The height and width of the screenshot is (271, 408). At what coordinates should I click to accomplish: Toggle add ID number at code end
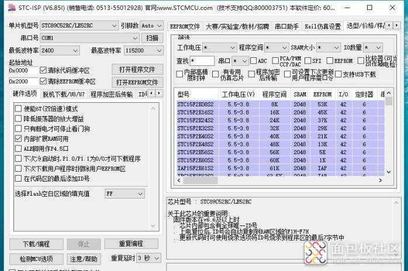coord(18,179)
